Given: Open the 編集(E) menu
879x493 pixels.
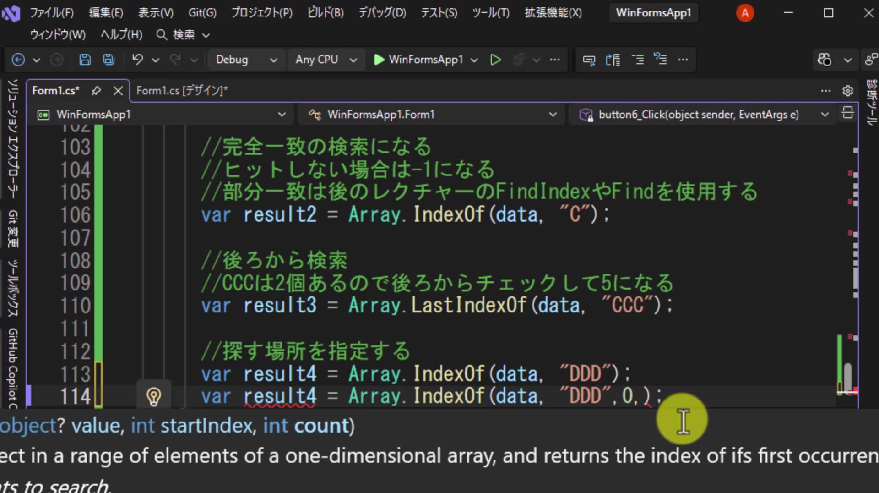Looking at the screenshot, I should point(106,13).
